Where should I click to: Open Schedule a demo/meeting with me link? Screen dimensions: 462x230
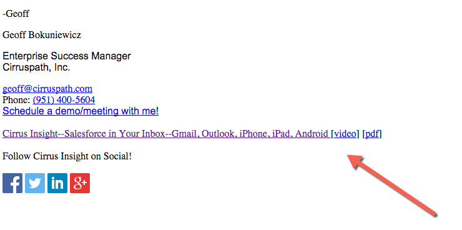click(81, 111)
